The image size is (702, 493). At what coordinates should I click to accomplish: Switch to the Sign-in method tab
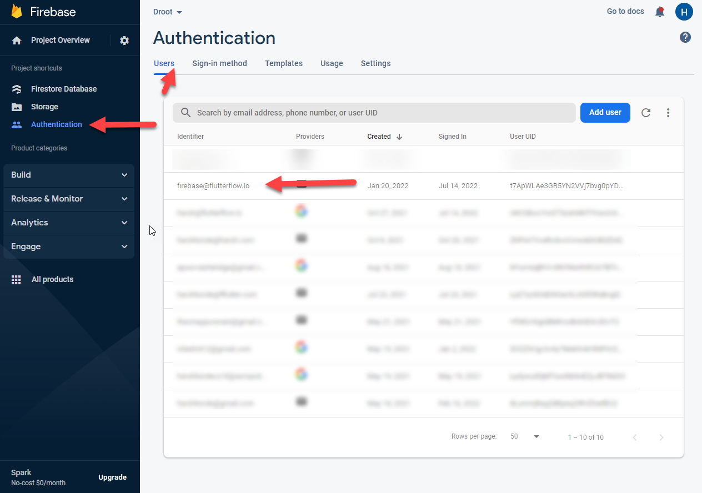(x=219, y=63)
